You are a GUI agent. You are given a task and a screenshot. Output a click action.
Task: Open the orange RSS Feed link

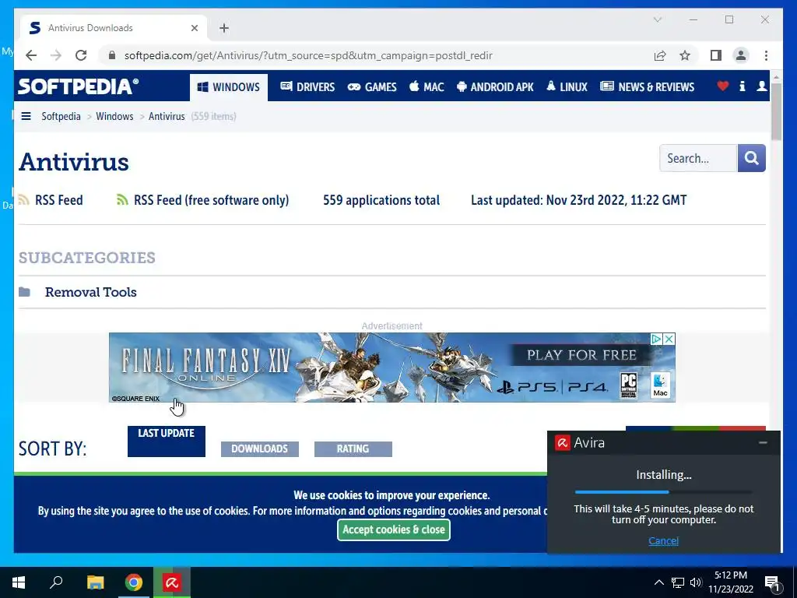click(x=51, y=200)
